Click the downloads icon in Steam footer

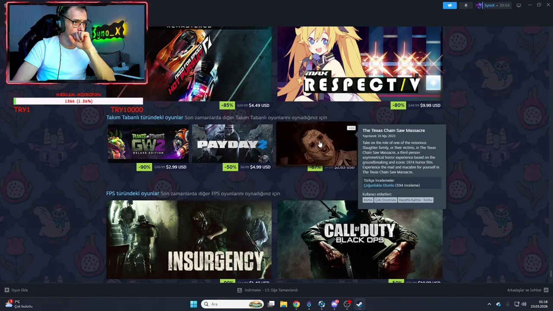point(240,290)
